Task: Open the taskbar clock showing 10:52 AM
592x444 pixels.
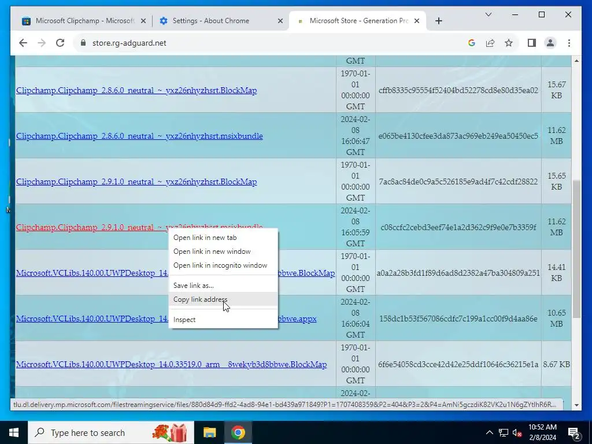Action: [542, 432]
